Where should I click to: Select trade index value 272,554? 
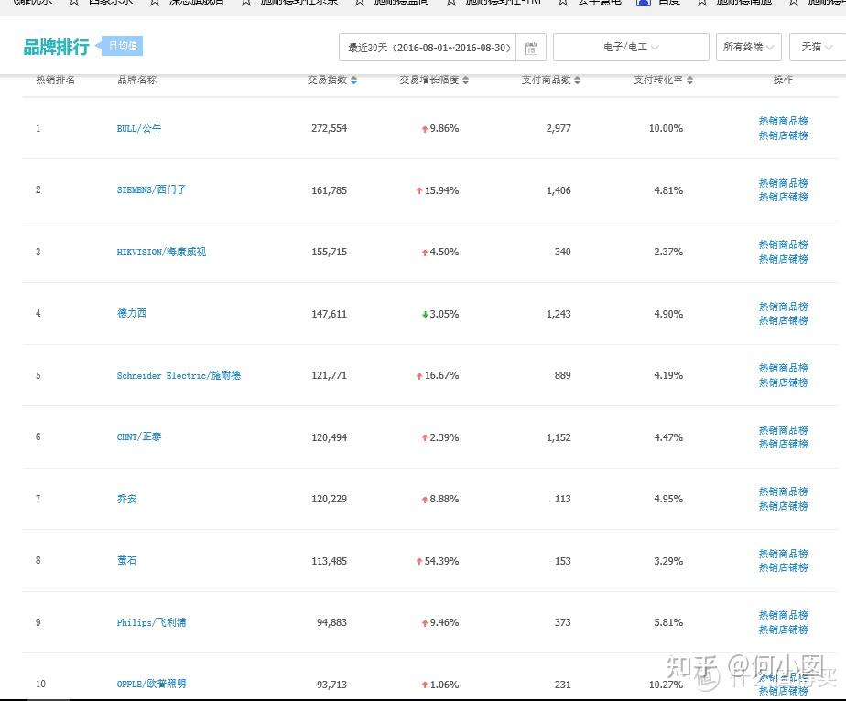329,128
